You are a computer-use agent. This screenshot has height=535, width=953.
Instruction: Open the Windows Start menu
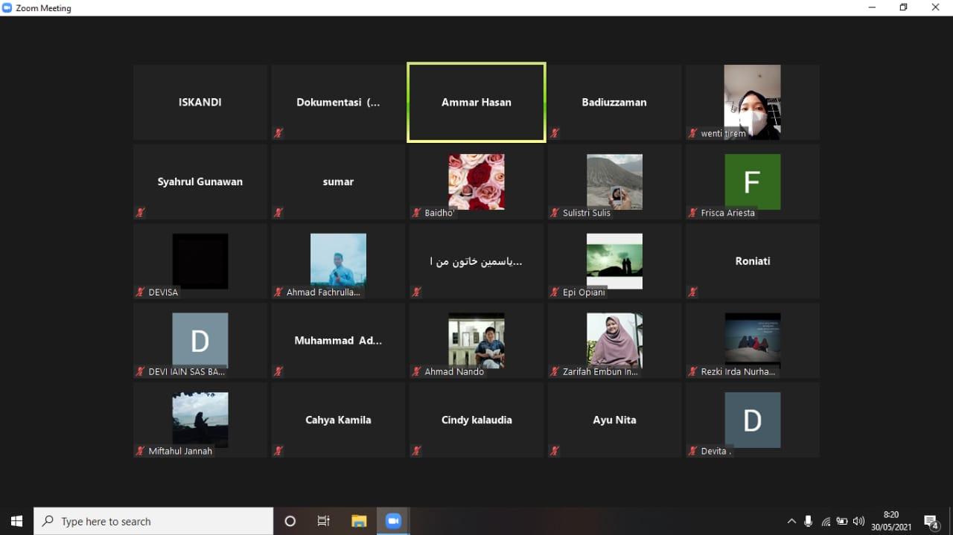click(x=16, y=521)
